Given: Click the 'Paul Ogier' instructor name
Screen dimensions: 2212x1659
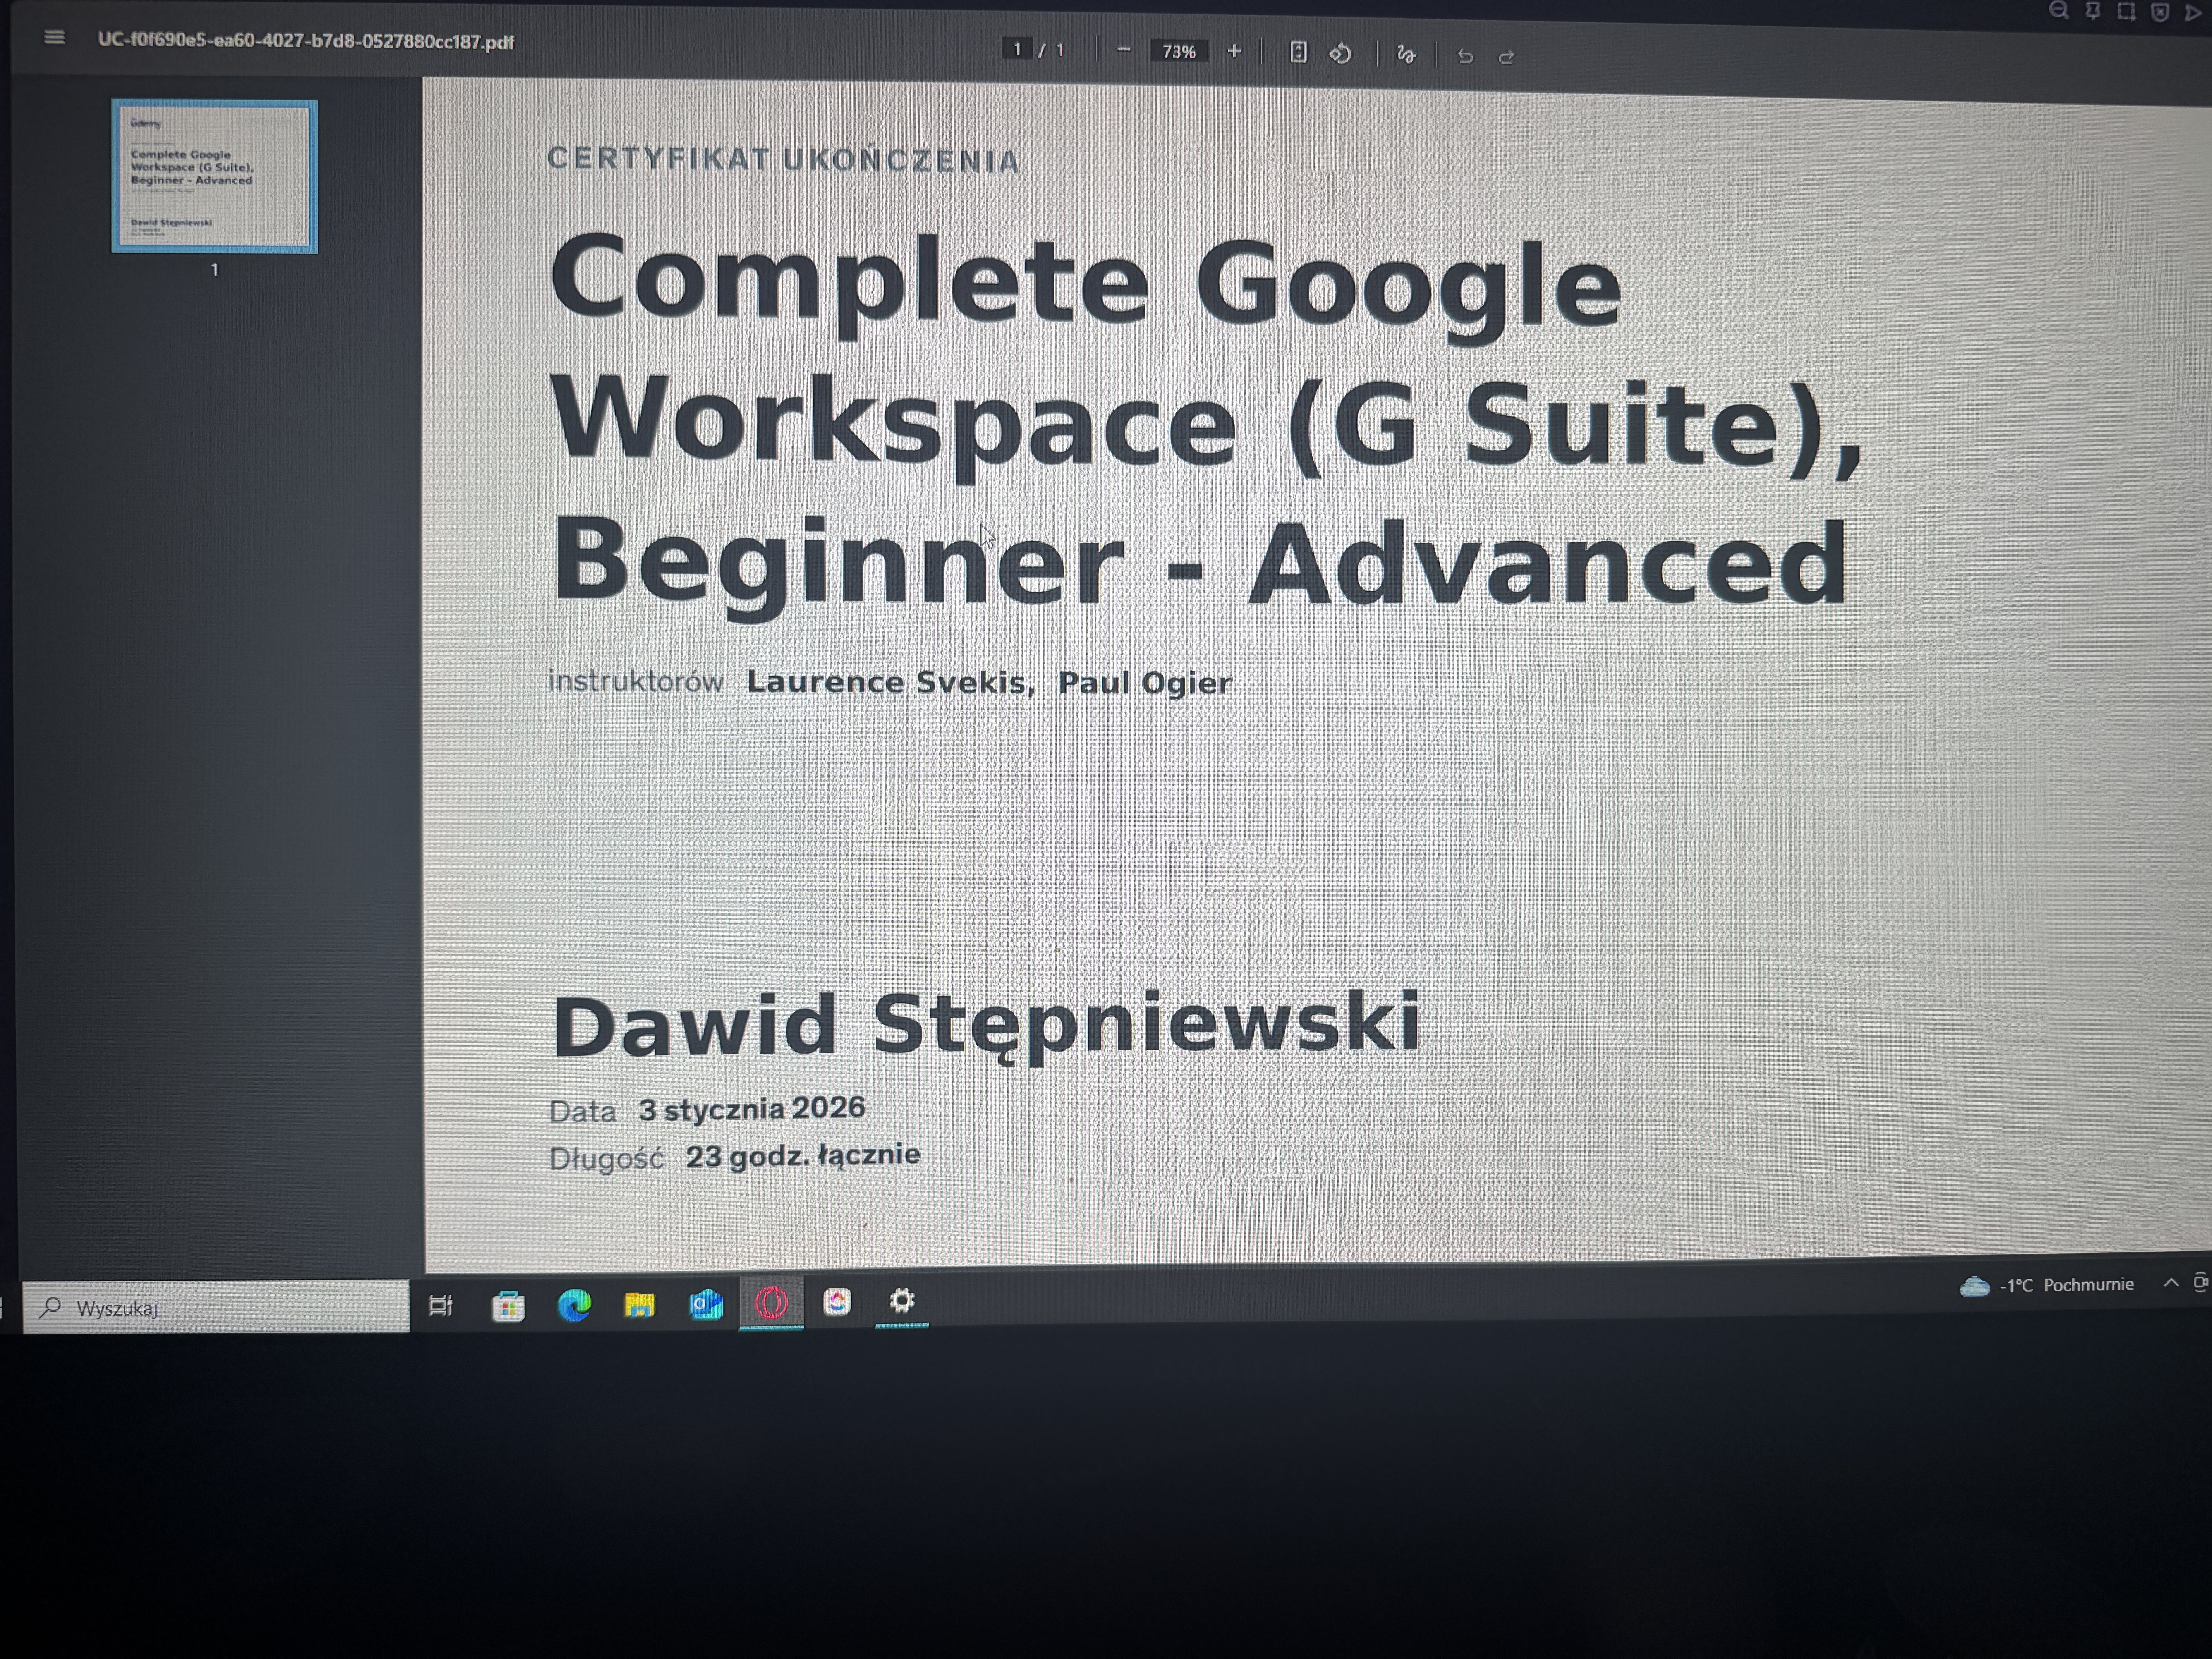Looking at the screenshot, I should pos(1145,683).
